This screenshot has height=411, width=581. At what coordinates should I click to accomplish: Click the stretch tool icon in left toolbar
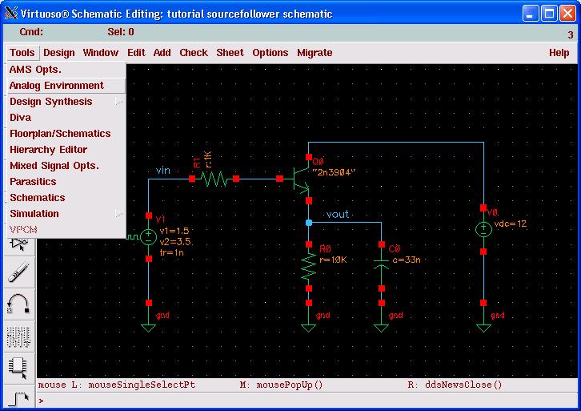(18, 273)
